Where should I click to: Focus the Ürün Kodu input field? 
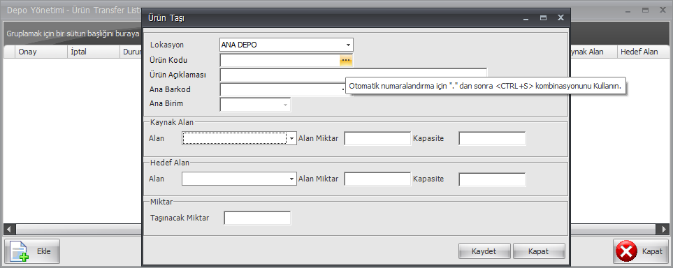(x=280, y=61)
